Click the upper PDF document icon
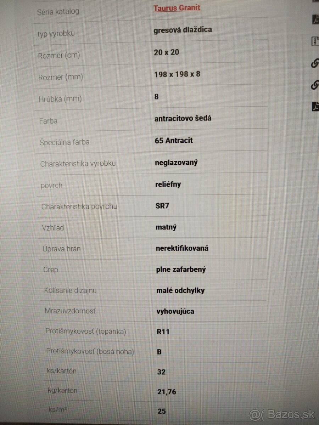The height and width of the screenshot is (425, 319). [315, 19]
